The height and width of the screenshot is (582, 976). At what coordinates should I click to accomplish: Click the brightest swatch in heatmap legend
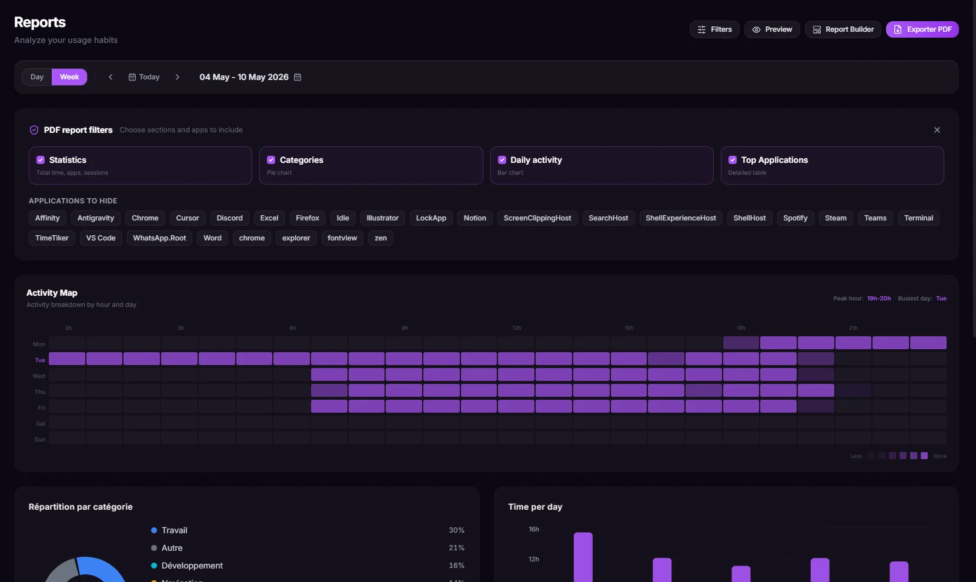tap(924, 456)
